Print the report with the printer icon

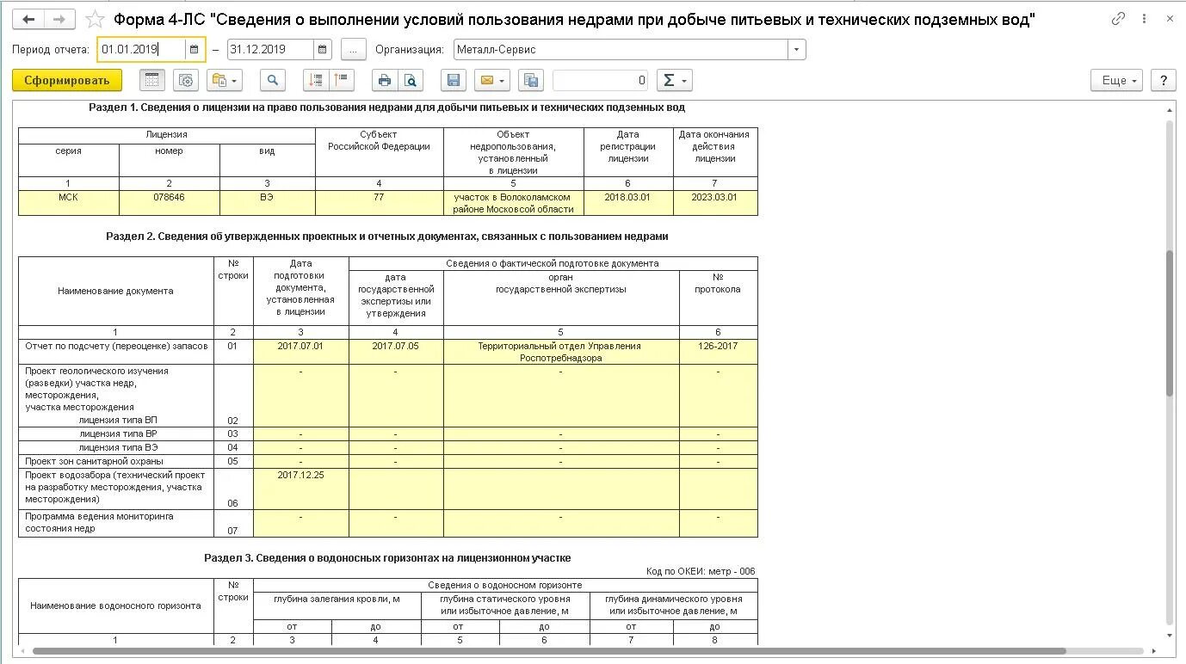pos(385,80)
